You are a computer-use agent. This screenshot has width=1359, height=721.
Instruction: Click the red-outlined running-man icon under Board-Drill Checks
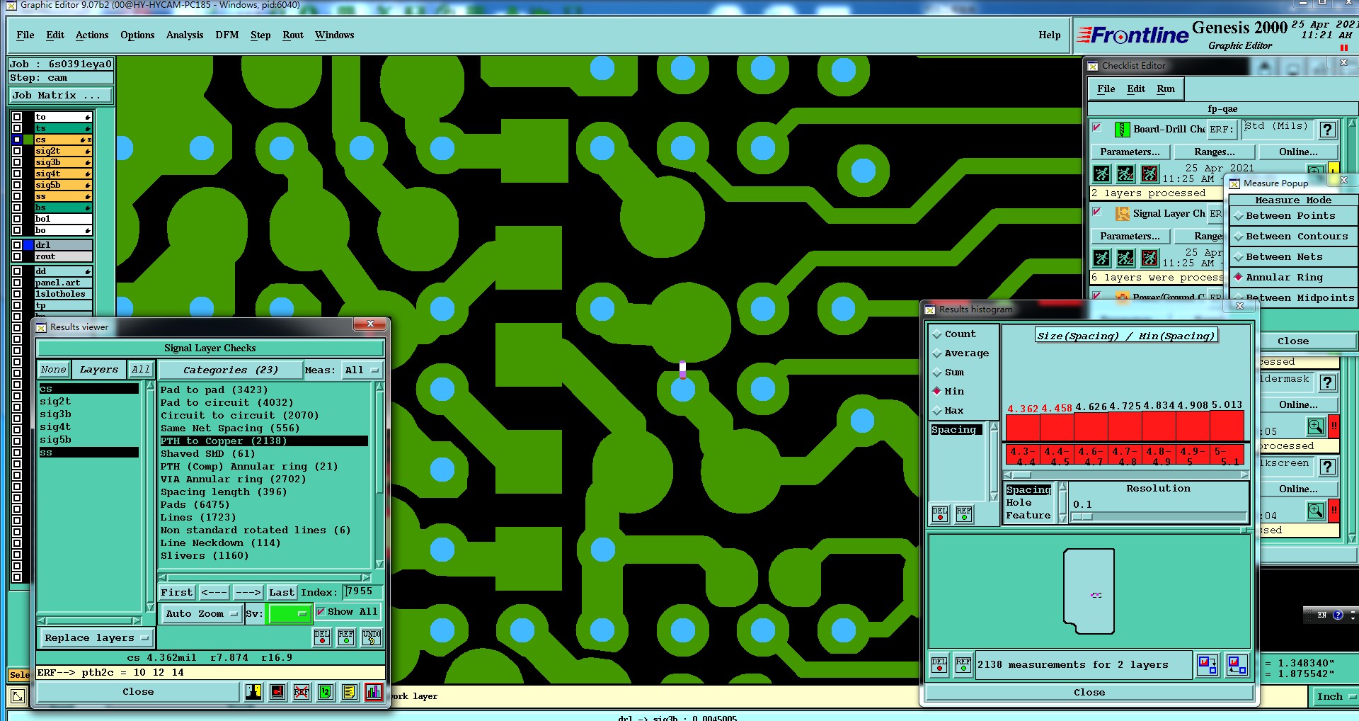1149,174
